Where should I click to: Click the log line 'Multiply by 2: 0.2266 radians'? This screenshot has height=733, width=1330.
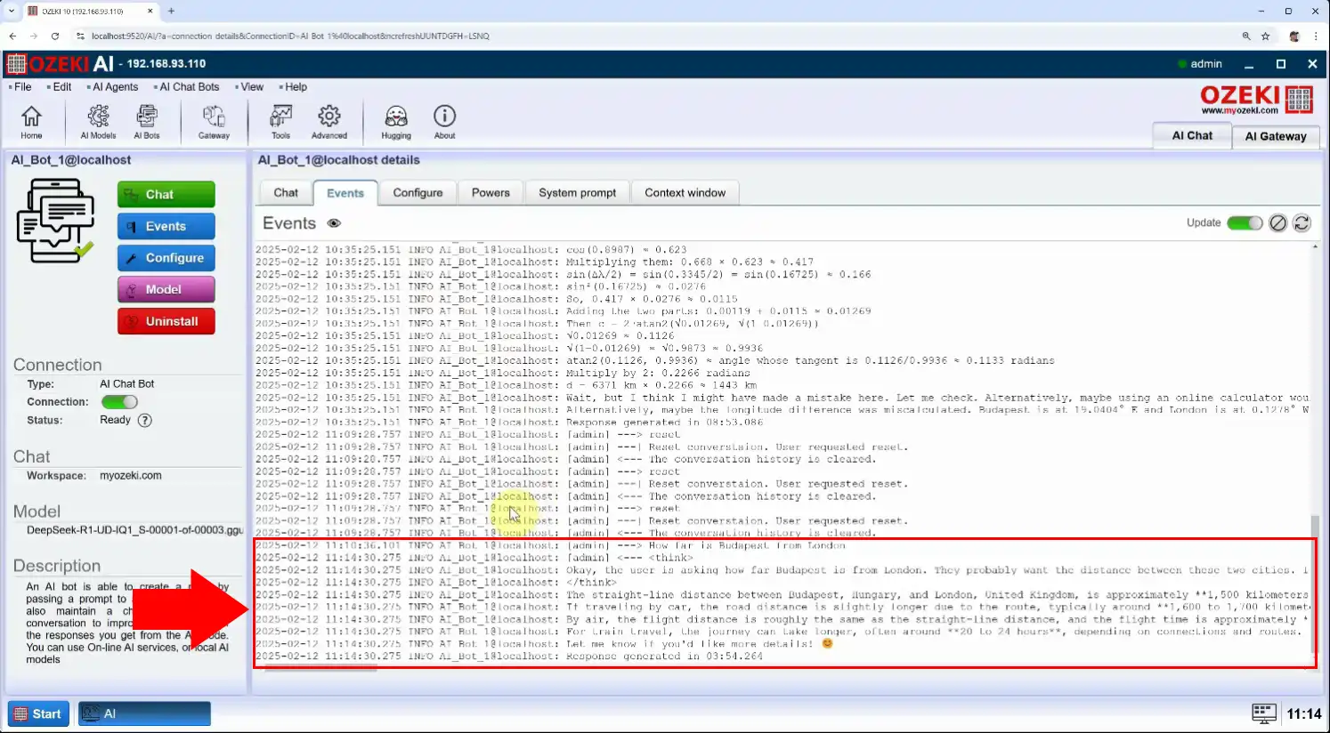(658, 374)
